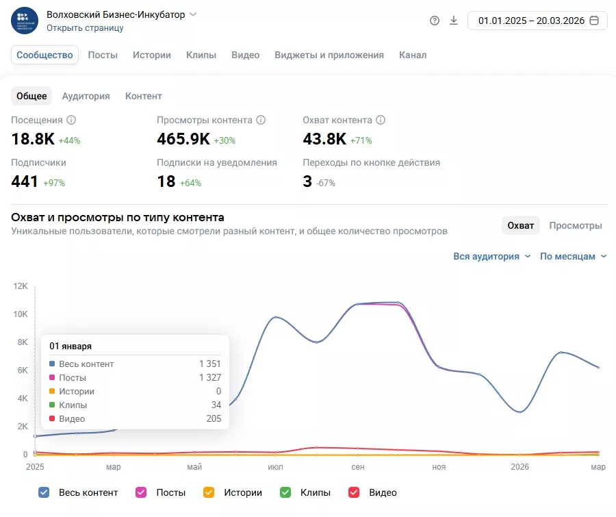Click the calendar icon in date range
This screenshot has height=517, width=616.
tap(593, 21)
